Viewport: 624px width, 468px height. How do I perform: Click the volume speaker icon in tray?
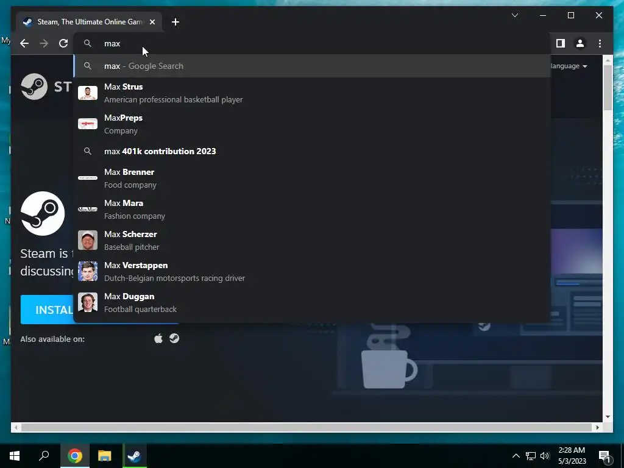[x=545, y=456]
